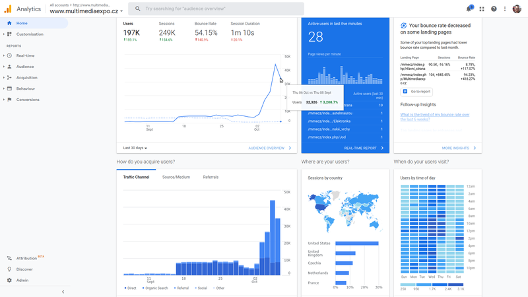This screenshot has height=297, width=528.
Task: Expand the Audience reports arrow
Action: [4, 67]
